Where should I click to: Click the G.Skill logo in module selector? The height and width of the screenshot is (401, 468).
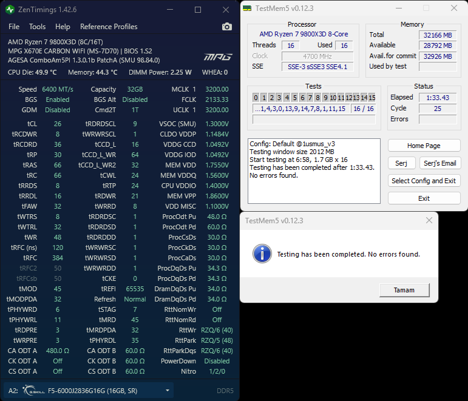click(x=33, y=390)
